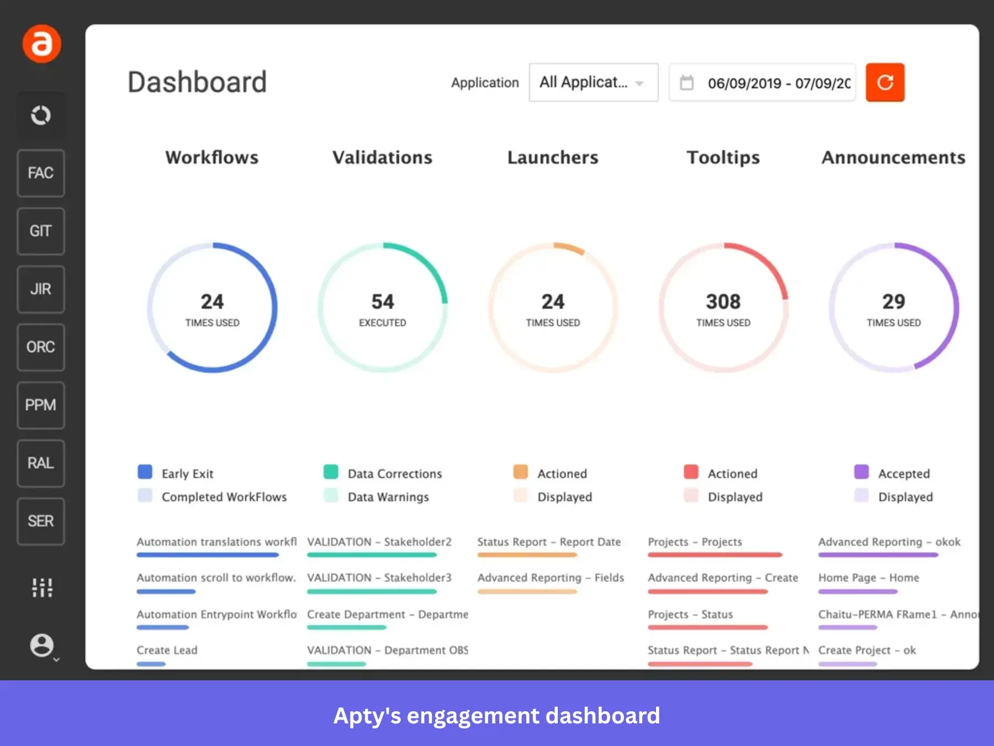Toggle the Early Exit legend swatch
The width and height of the screenshot is (994, 746).
pos(145,472)
